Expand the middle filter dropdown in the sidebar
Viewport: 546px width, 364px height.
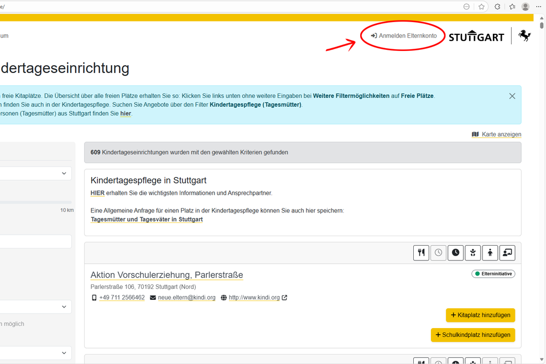[x=35, y=307]
